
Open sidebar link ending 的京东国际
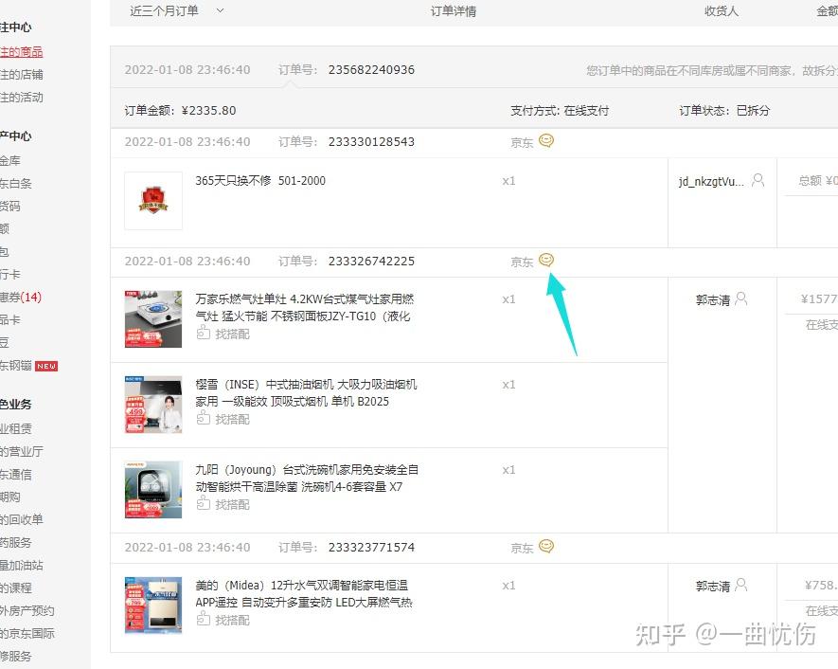27,633
